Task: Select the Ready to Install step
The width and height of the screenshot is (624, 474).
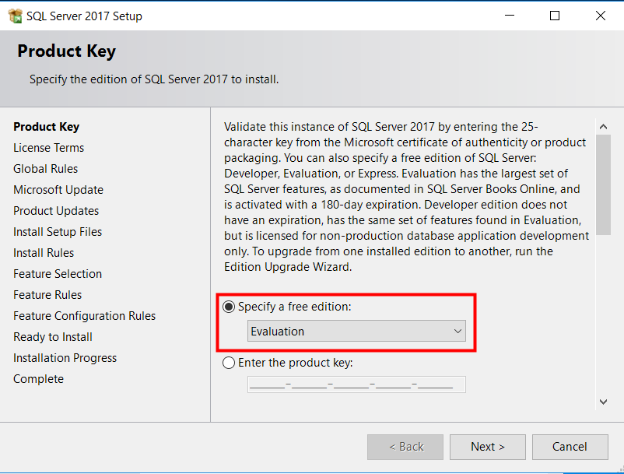Action: [53, 337]
